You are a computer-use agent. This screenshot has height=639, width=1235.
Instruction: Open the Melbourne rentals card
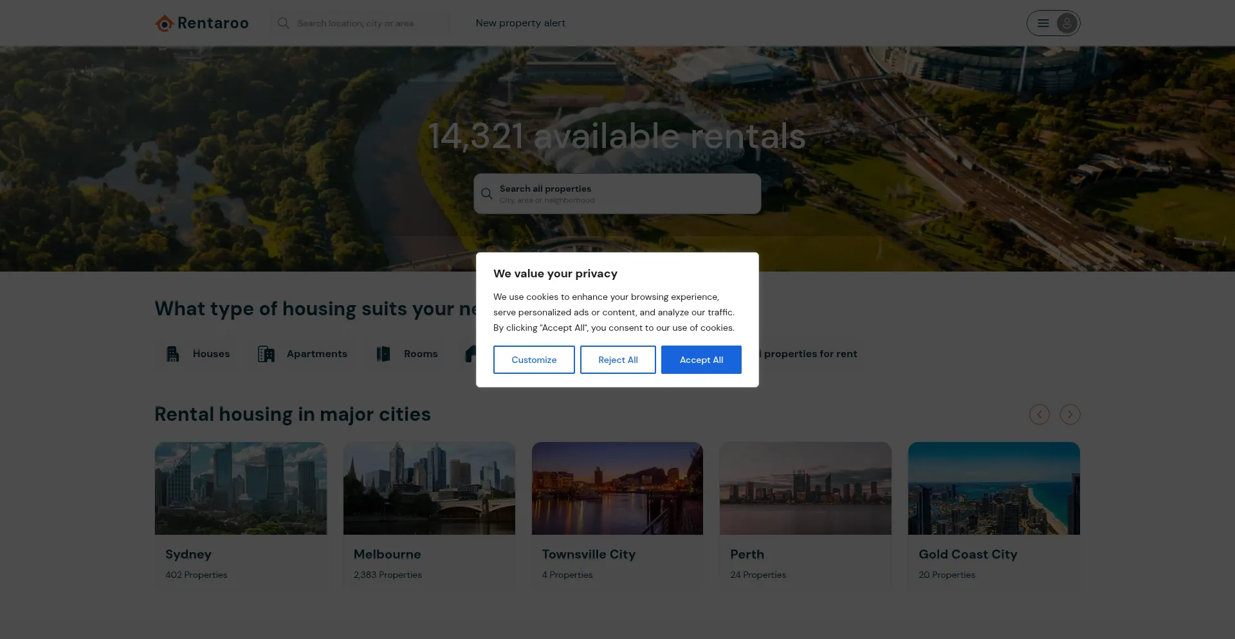coord(429,515)
